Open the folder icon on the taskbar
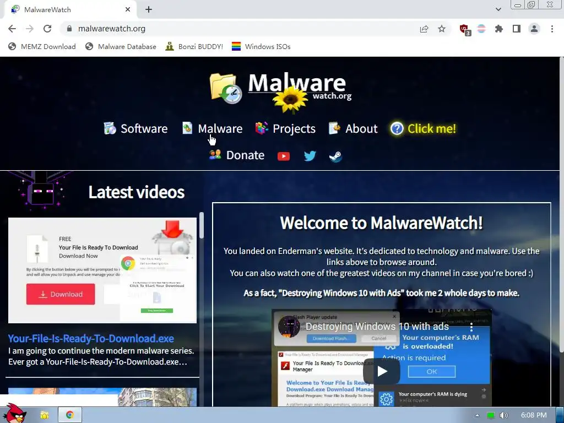Screen dimensions: 564x423 pos(44,415)
